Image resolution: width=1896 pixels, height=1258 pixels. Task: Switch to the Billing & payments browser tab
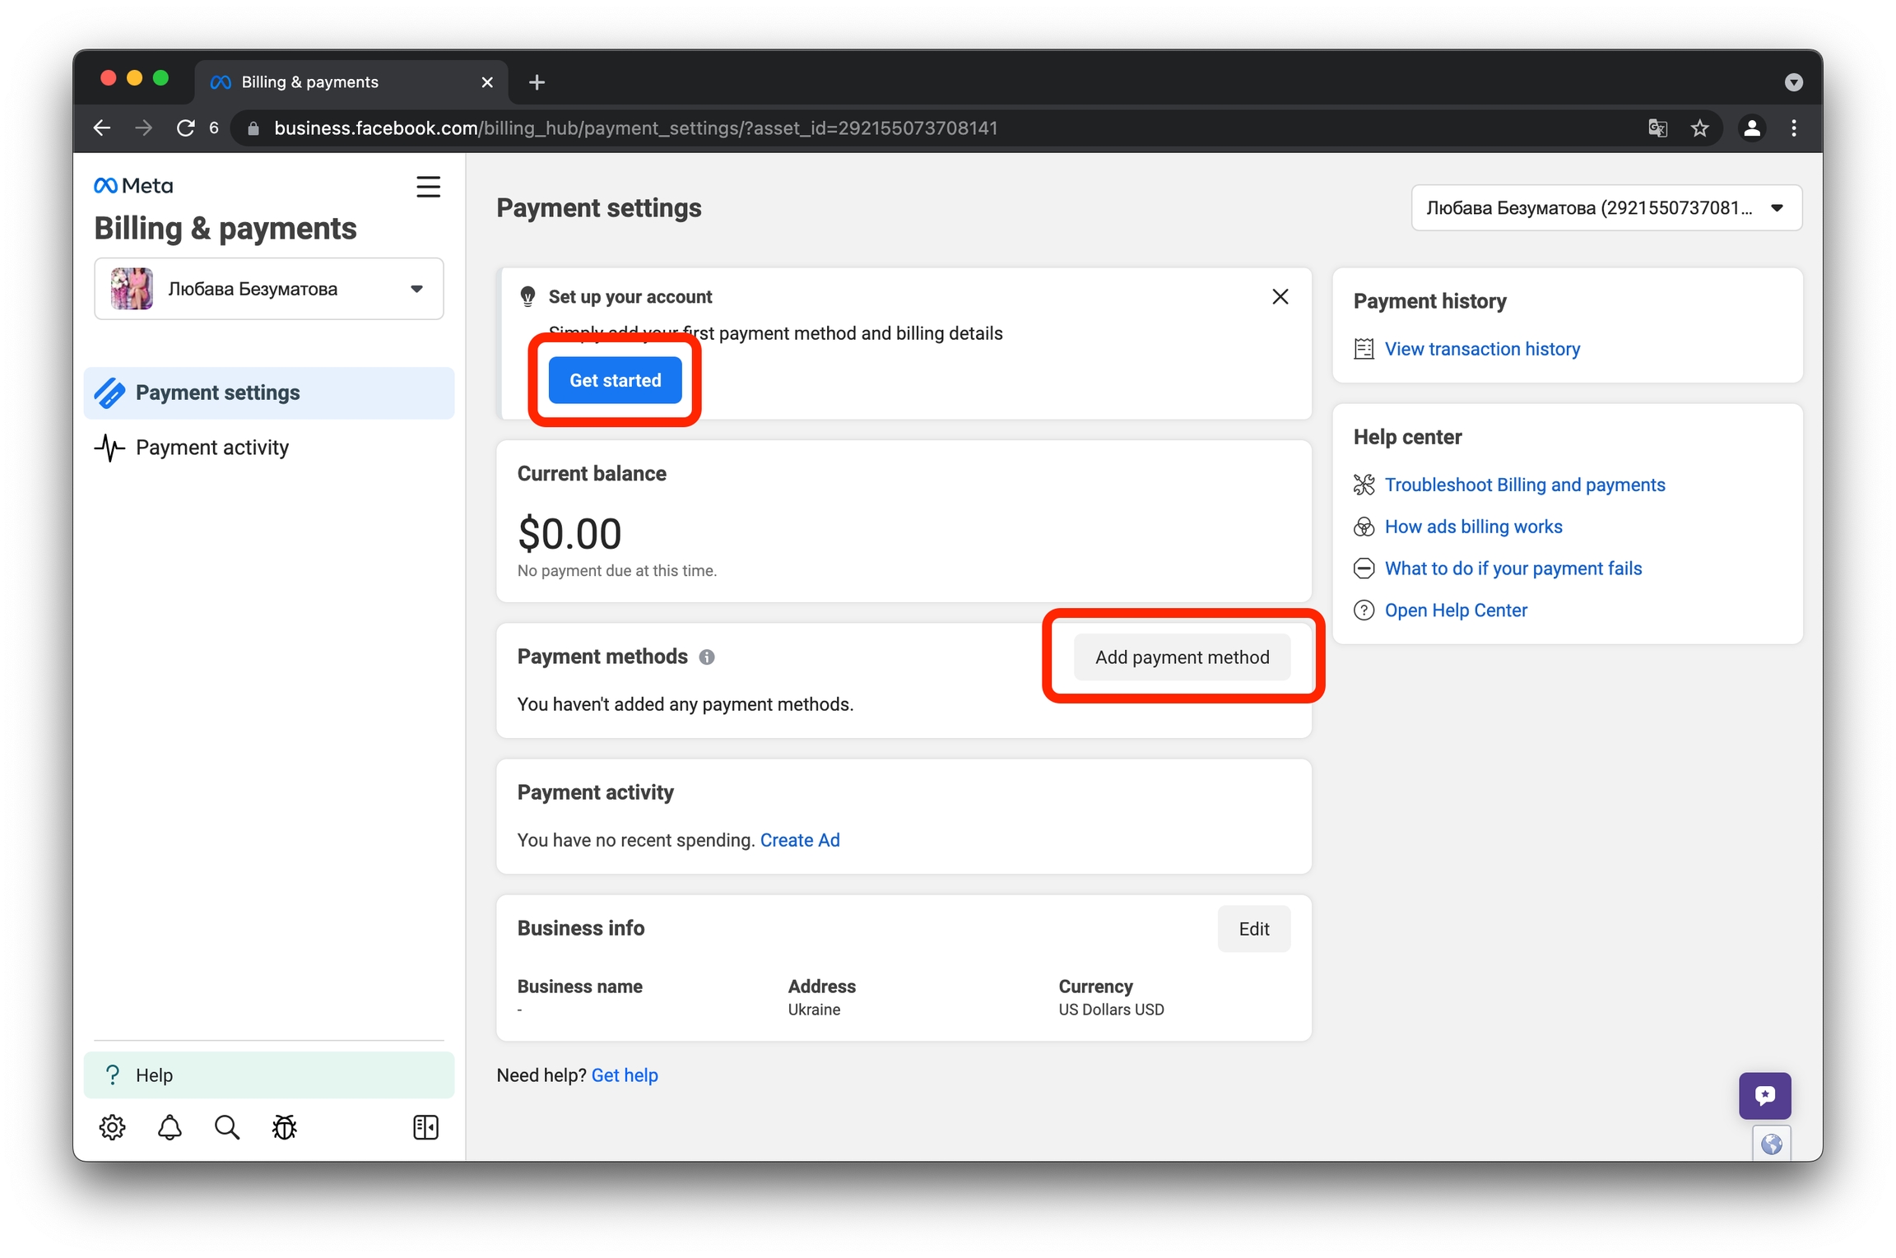click(x=351, y=82)
